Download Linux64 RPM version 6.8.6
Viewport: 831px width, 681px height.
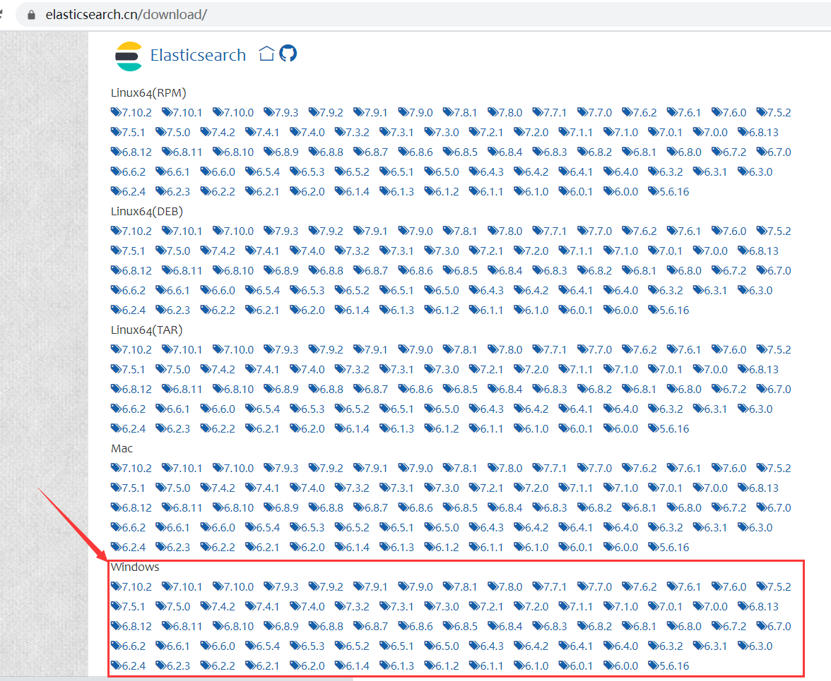[415, 152]
